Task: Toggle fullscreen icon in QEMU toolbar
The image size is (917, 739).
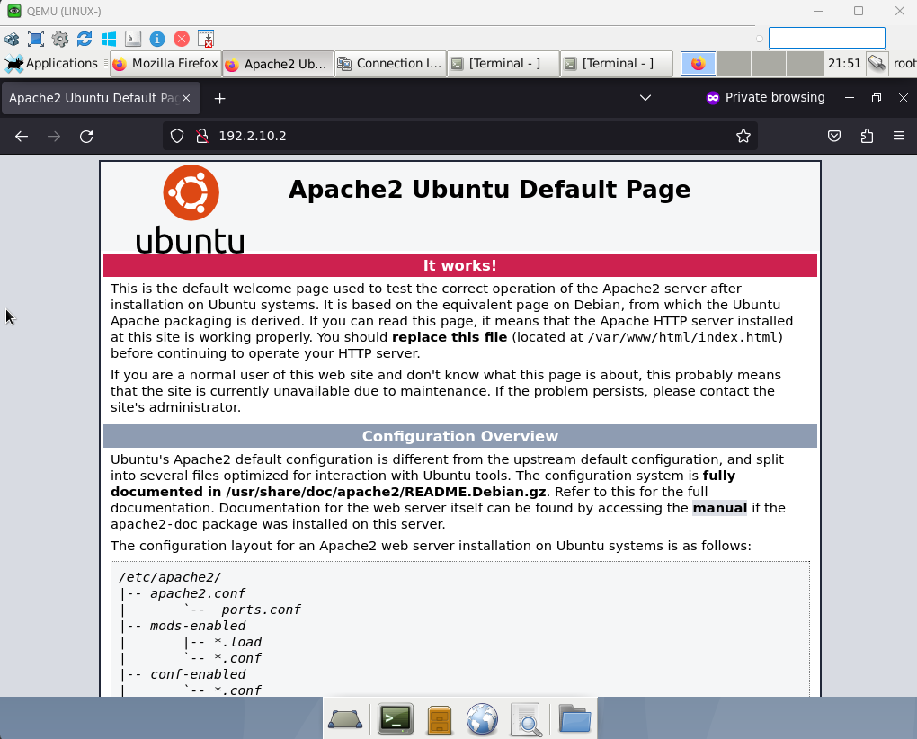Action: pyautogui.click(x=36, y=40)
